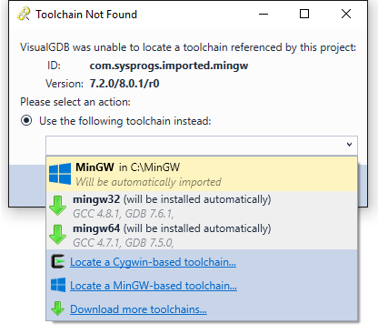378x334 pixels.
Task: Minimize the Toolchain Not Found dialog
Action: (x=264, y=14)
